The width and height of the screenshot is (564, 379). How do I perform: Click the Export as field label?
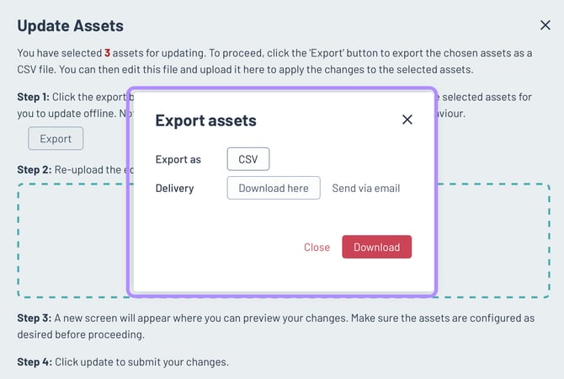[178, 159]
